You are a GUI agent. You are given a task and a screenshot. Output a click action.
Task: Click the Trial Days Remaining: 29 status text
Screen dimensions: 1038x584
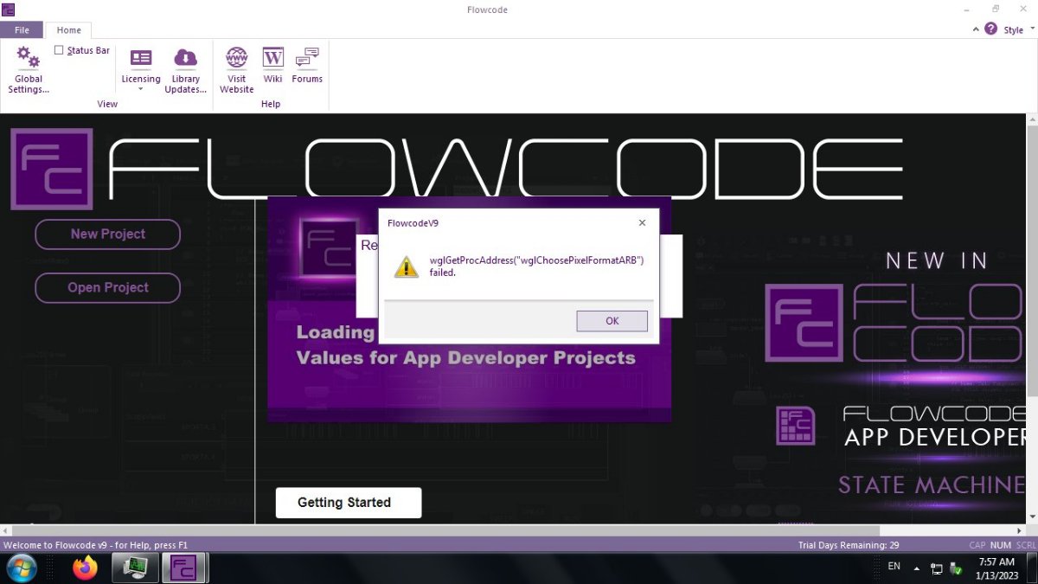849,545
